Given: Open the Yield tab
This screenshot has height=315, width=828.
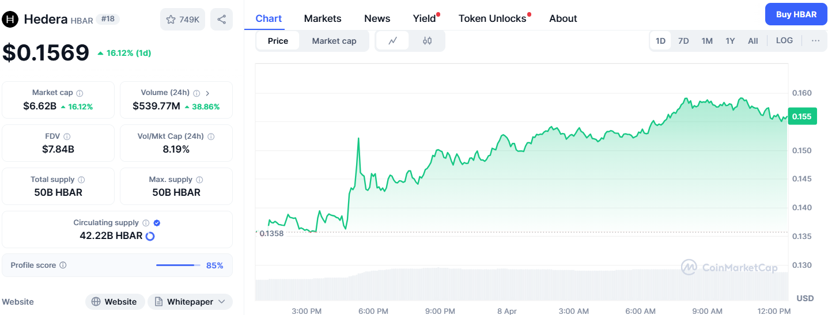Looking at the screenshot, I should [425, 18].
